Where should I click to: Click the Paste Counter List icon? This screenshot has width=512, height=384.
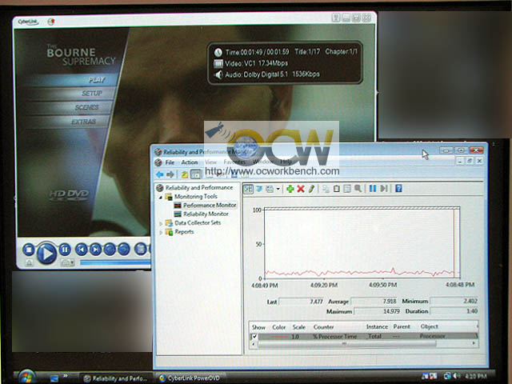tap(336, 189)
